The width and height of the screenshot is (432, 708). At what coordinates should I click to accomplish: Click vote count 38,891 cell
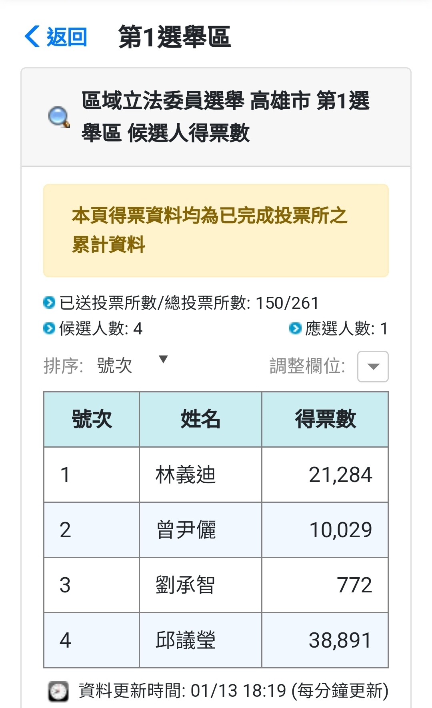[x=325, y=640]
